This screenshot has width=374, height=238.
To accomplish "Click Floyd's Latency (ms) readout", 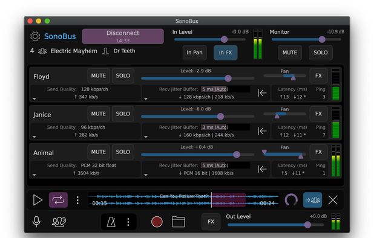I will click(292, 93).
